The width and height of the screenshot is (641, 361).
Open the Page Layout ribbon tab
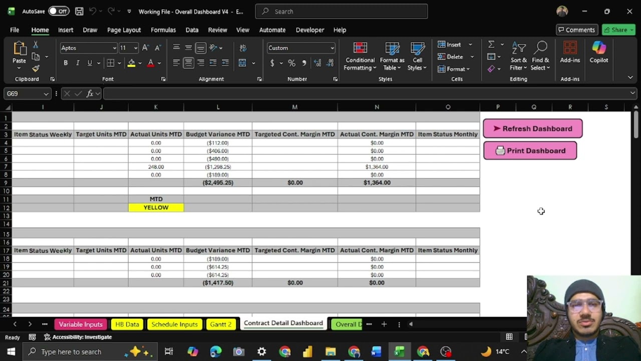[124, 30]
